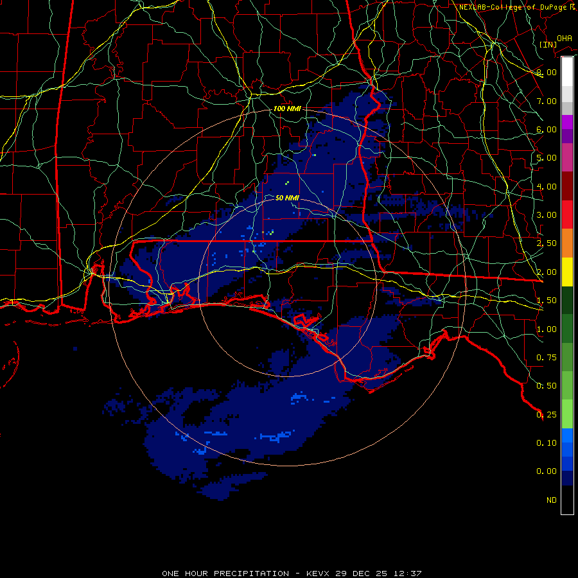Click the pink swatch beside the 5.00 label
578x578 pixels.
567,157
